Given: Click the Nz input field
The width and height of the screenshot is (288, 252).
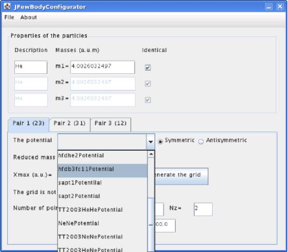Looking at the screenshot, I should point(203,209).
